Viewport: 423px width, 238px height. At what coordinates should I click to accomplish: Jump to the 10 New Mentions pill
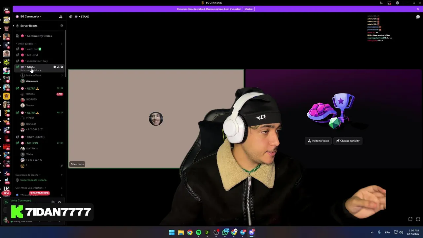coord(39,193)
